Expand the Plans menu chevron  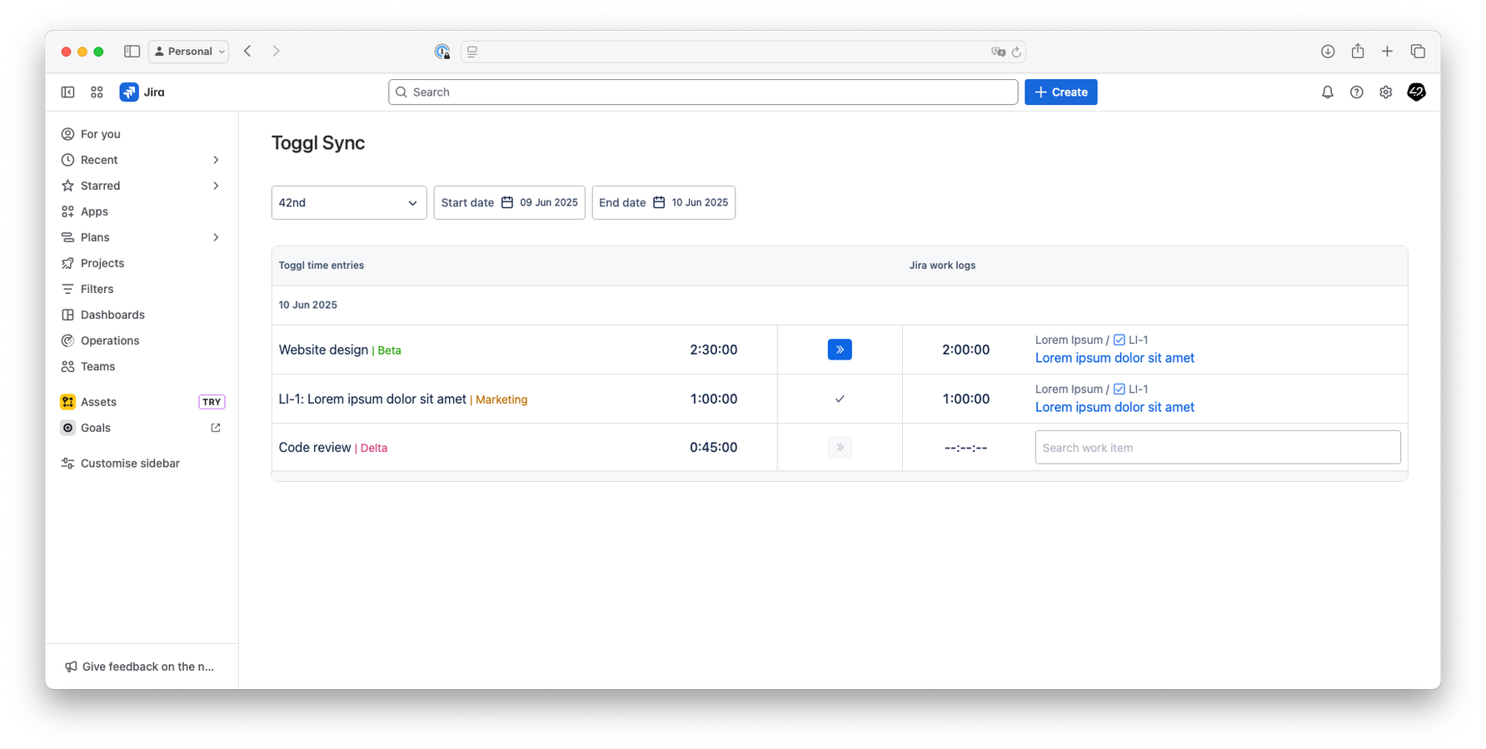tap(216, 237)
